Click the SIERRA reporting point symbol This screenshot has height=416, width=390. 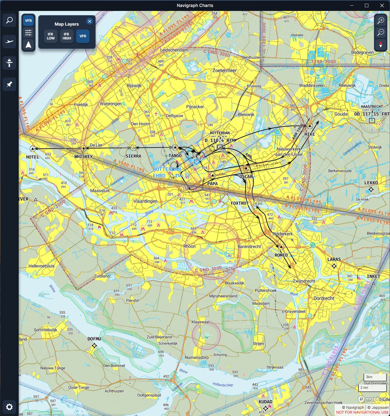click(133, 147)
